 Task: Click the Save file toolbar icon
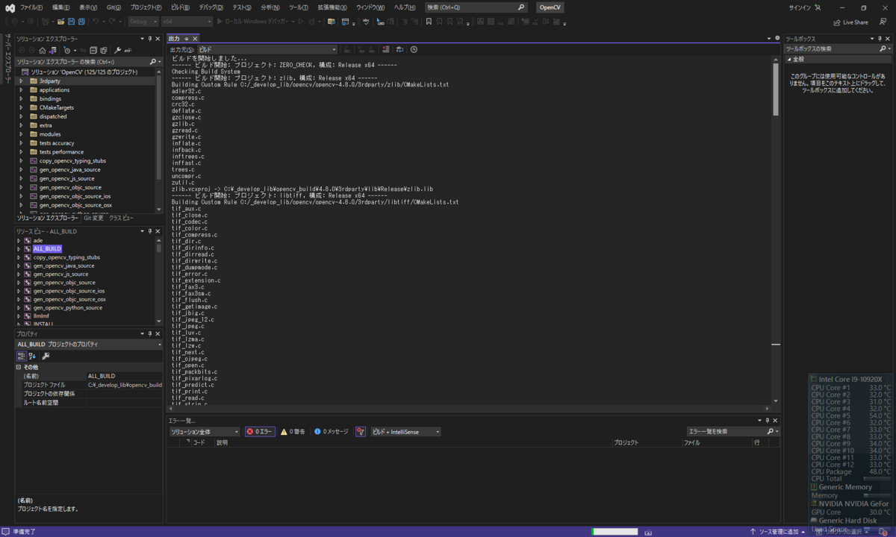pyautogui.click(x=71, y=22)
